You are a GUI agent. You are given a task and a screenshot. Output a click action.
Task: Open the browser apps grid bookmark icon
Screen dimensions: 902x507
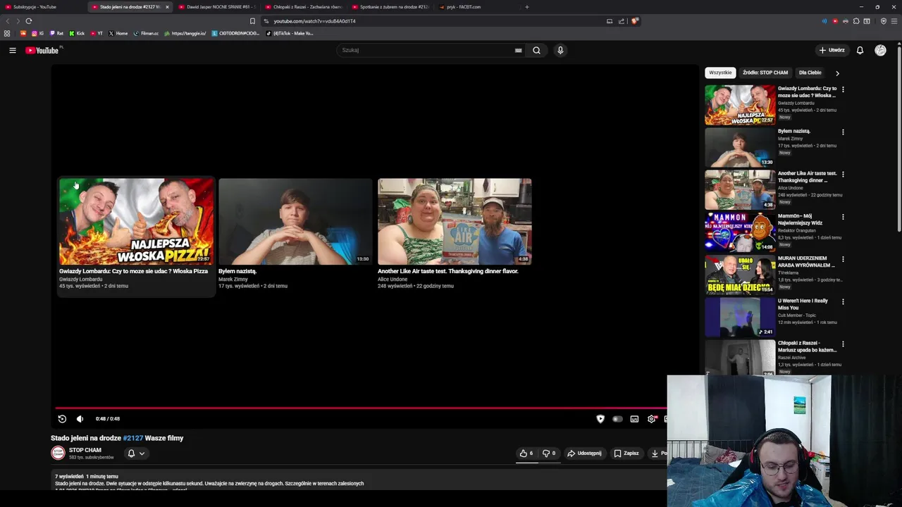[7, 33]
